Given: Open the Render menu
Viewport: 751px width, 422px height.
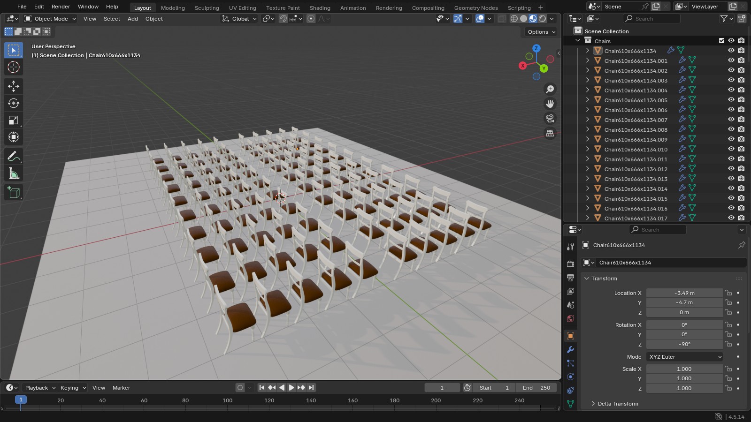Looking at the screenshot, I should pyautogui.click(x=61, y=7).
